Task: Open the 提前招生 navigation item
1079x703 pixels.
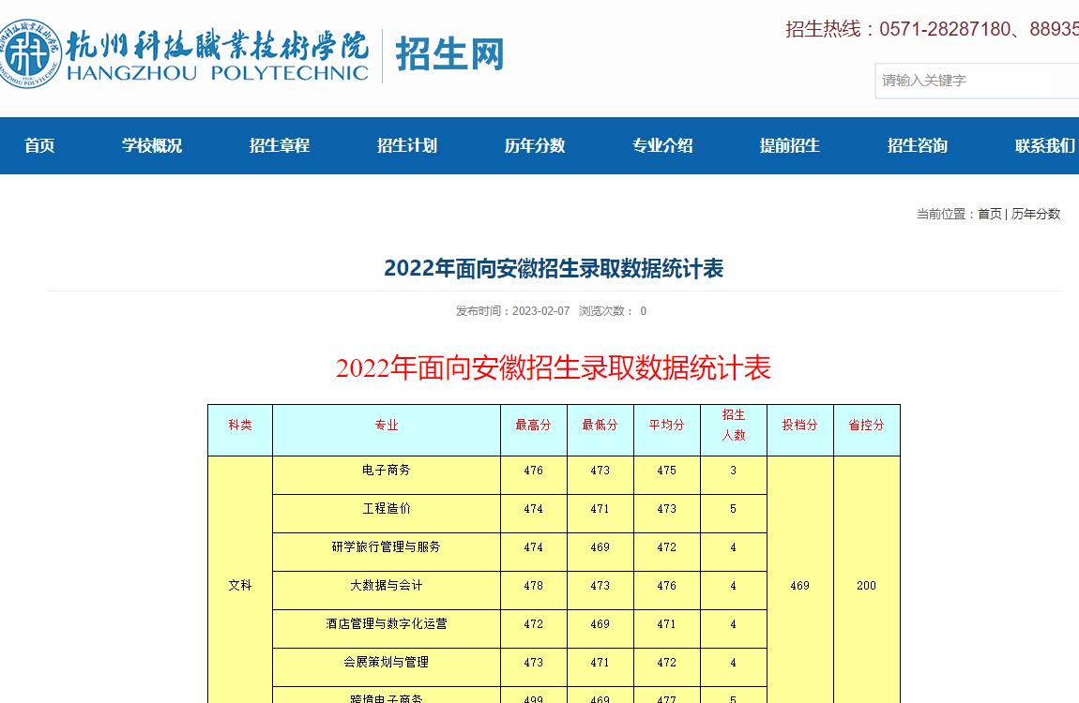Action: pos(790,145)
